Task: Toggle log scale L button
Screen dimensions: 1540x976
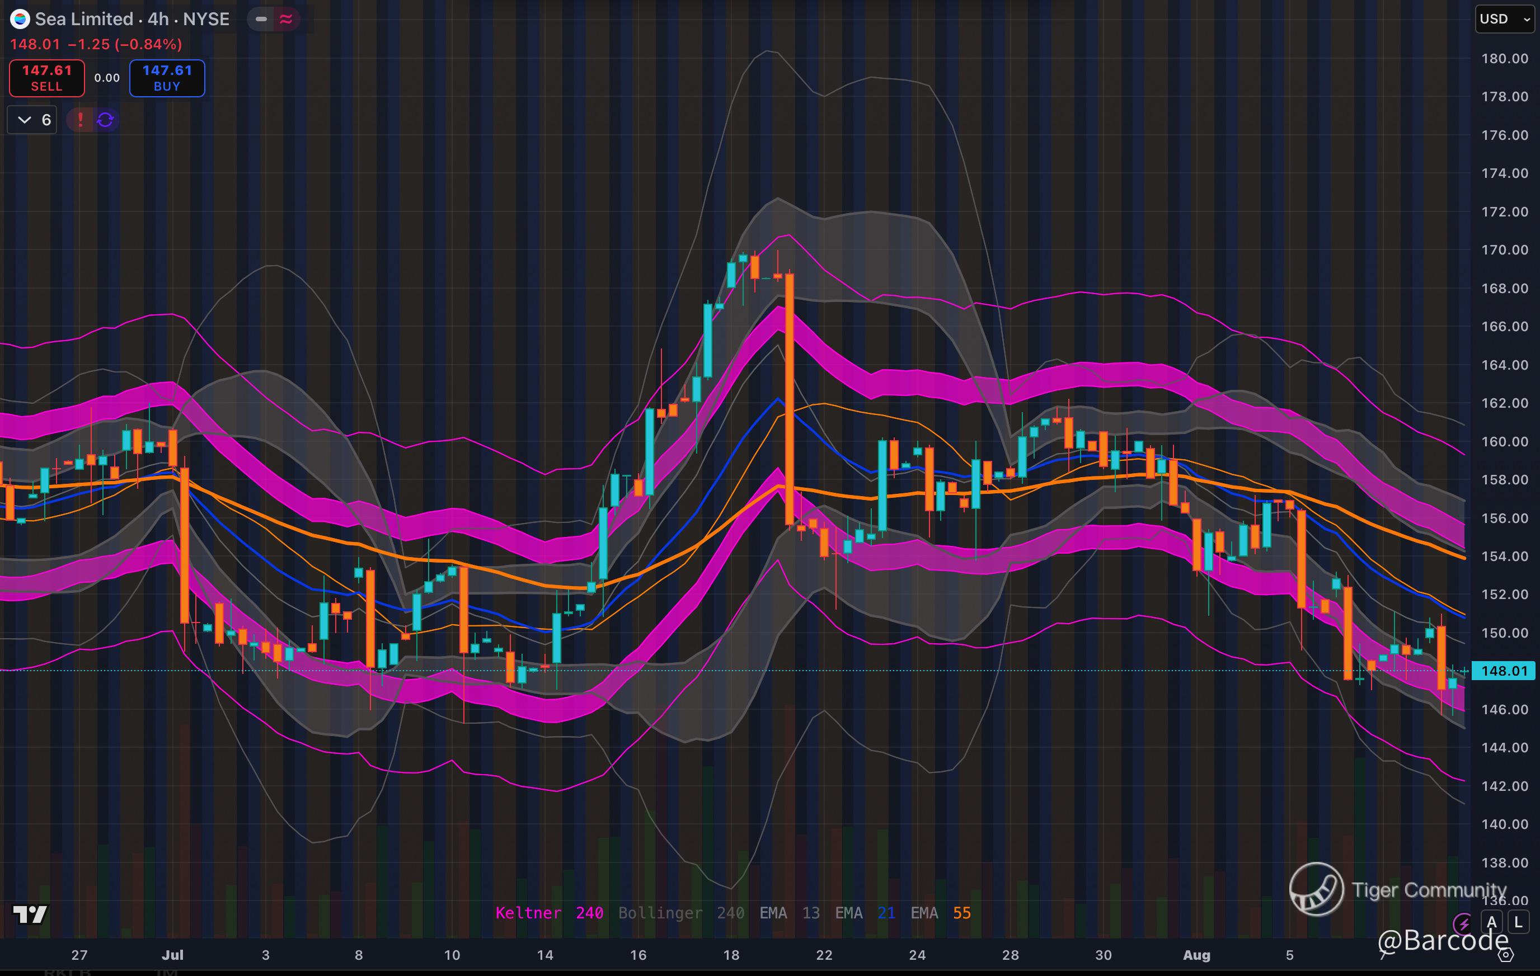Action: point(1518,922)
